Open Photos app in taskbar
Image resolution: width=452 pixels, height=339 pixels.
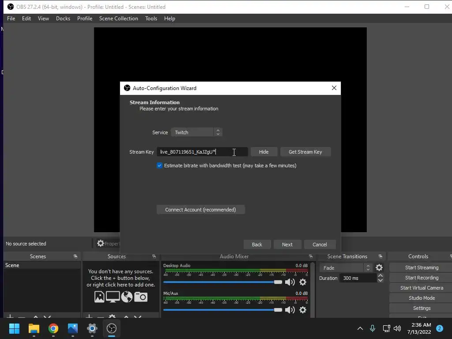pos(73,328)
